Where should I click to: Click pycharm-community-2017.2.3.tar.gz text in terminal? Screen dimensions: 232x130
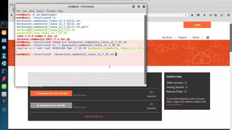(43, 39)
